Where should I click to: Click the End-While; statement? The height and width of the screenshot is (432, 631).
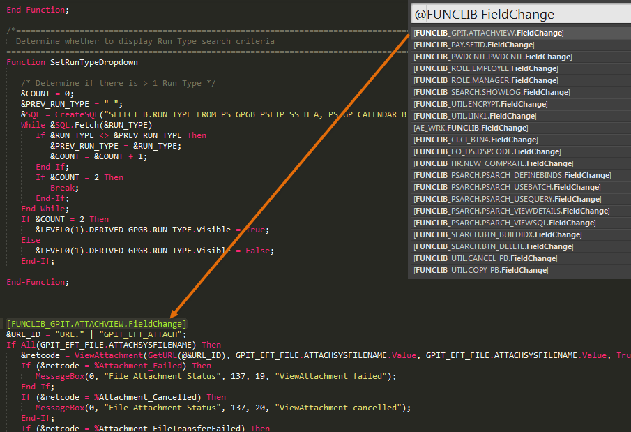coord(45,209)
